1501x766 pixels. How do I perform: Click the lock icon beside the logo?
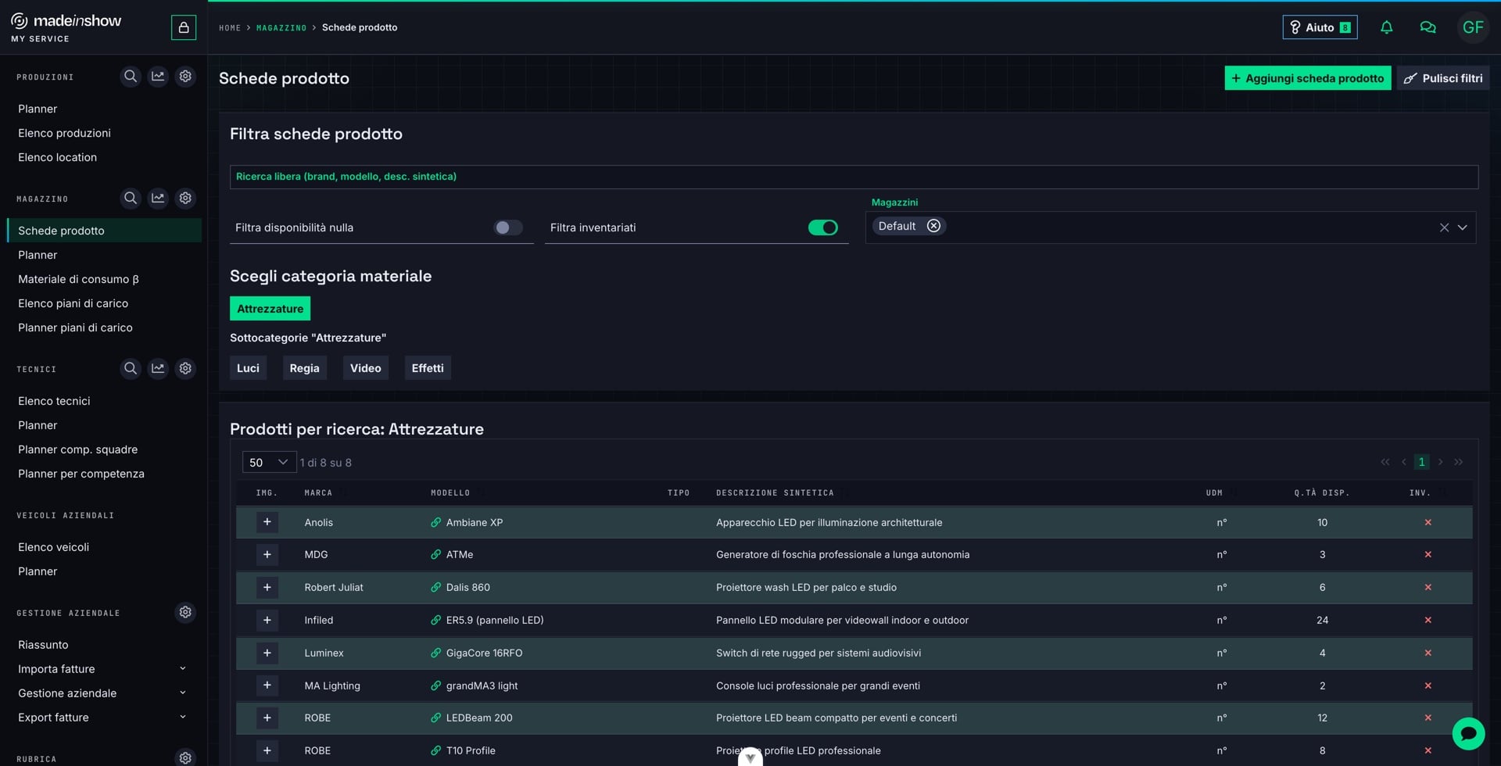click(x=184, y=27)
